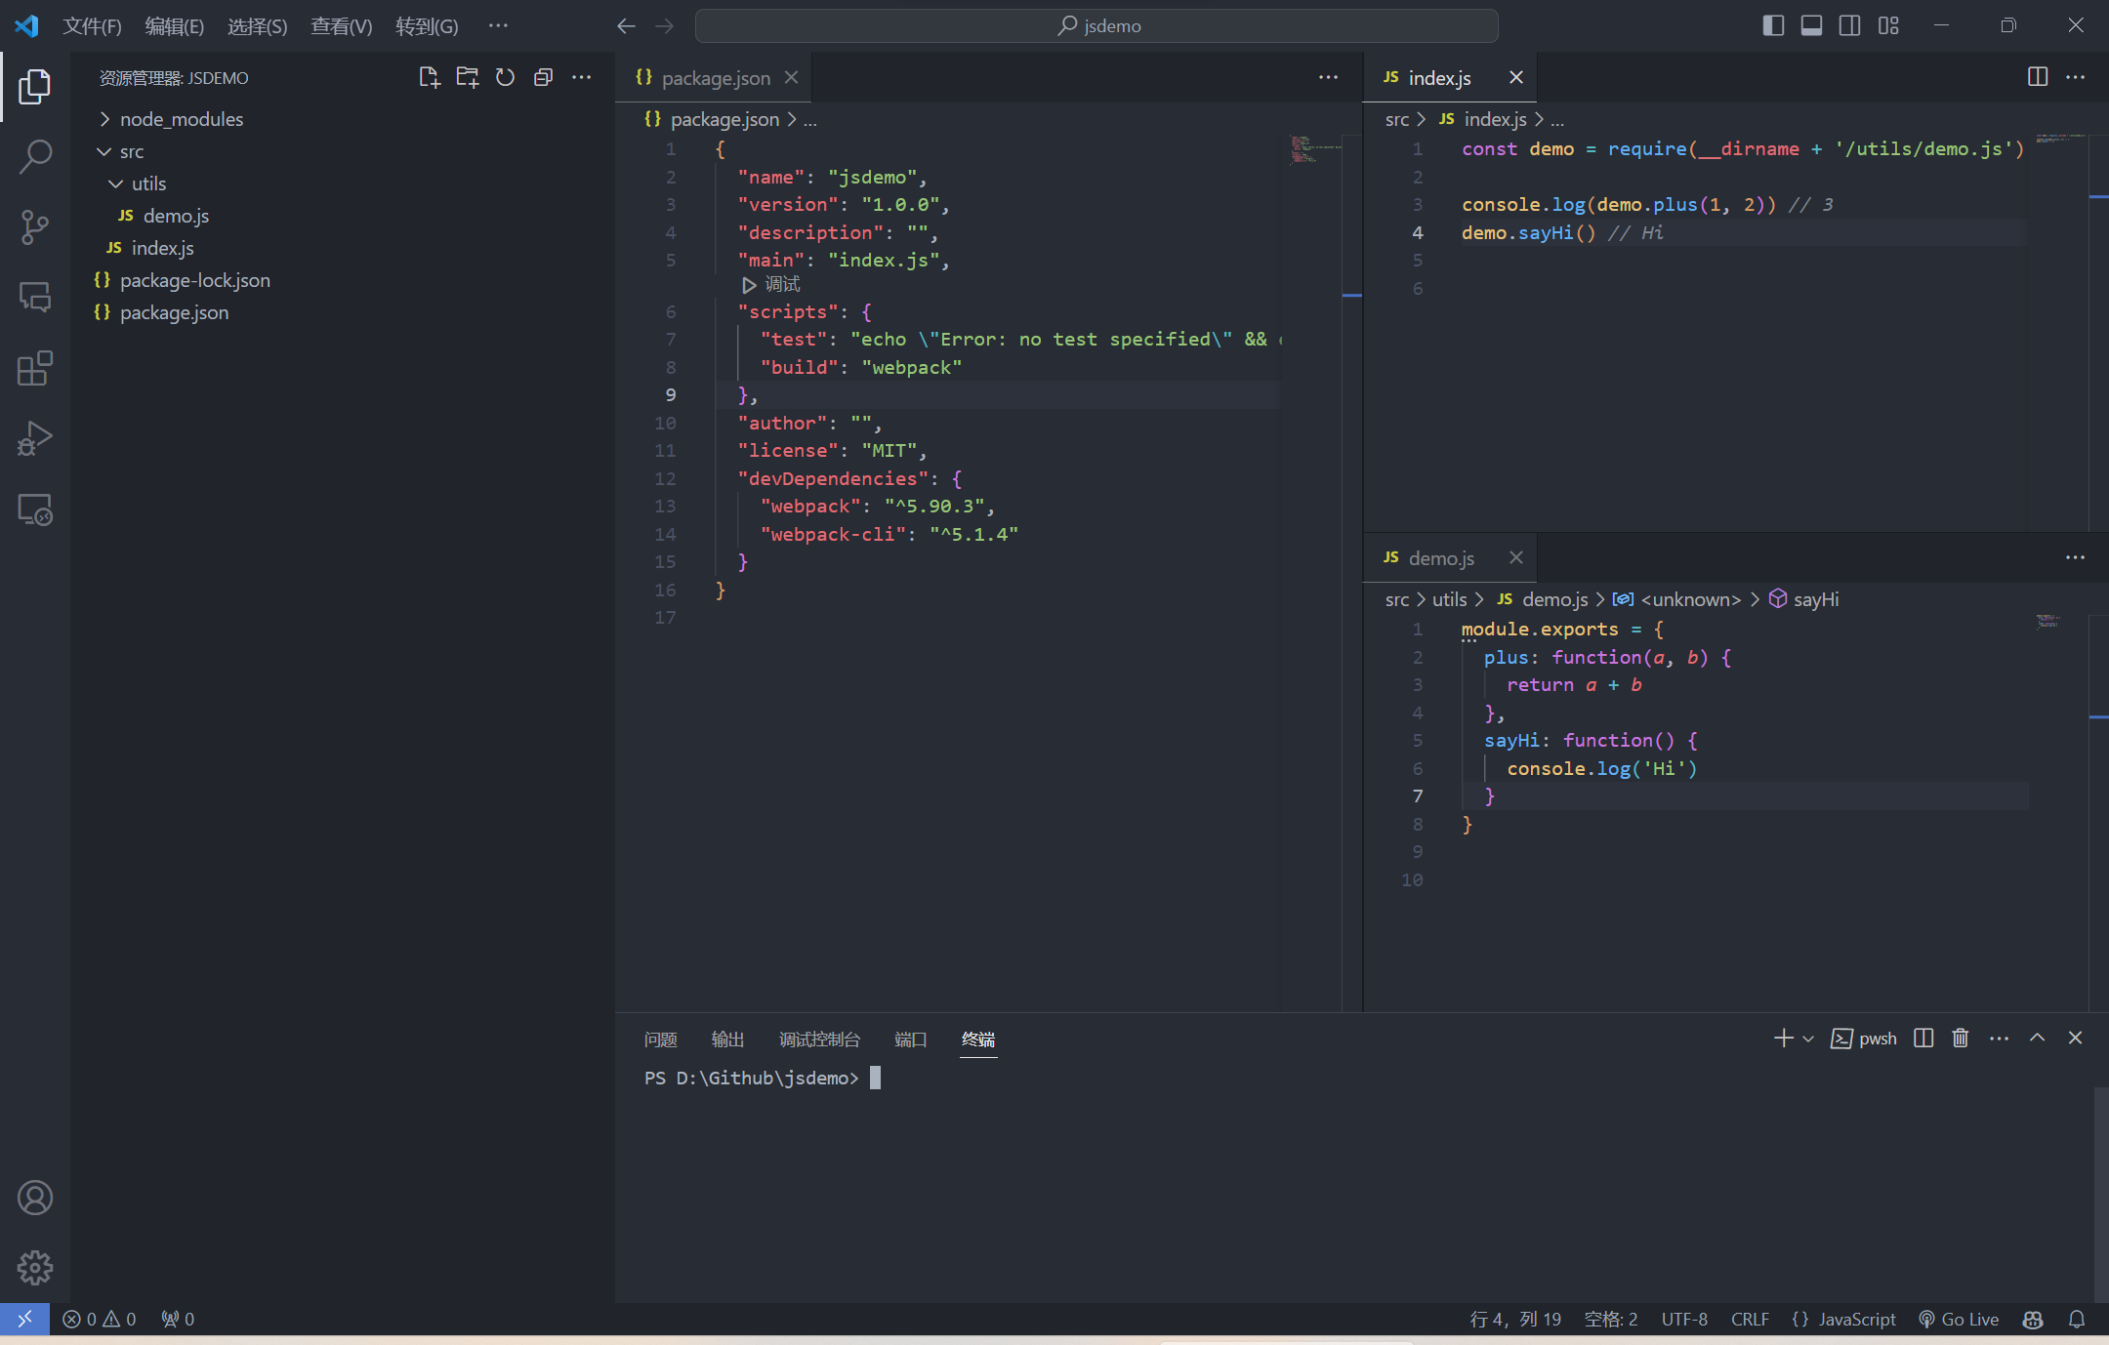This screenshot has width=2109, height=1345.
Task: Open the Source Control view
Action: pyautogui.click(x=35, y=226)
